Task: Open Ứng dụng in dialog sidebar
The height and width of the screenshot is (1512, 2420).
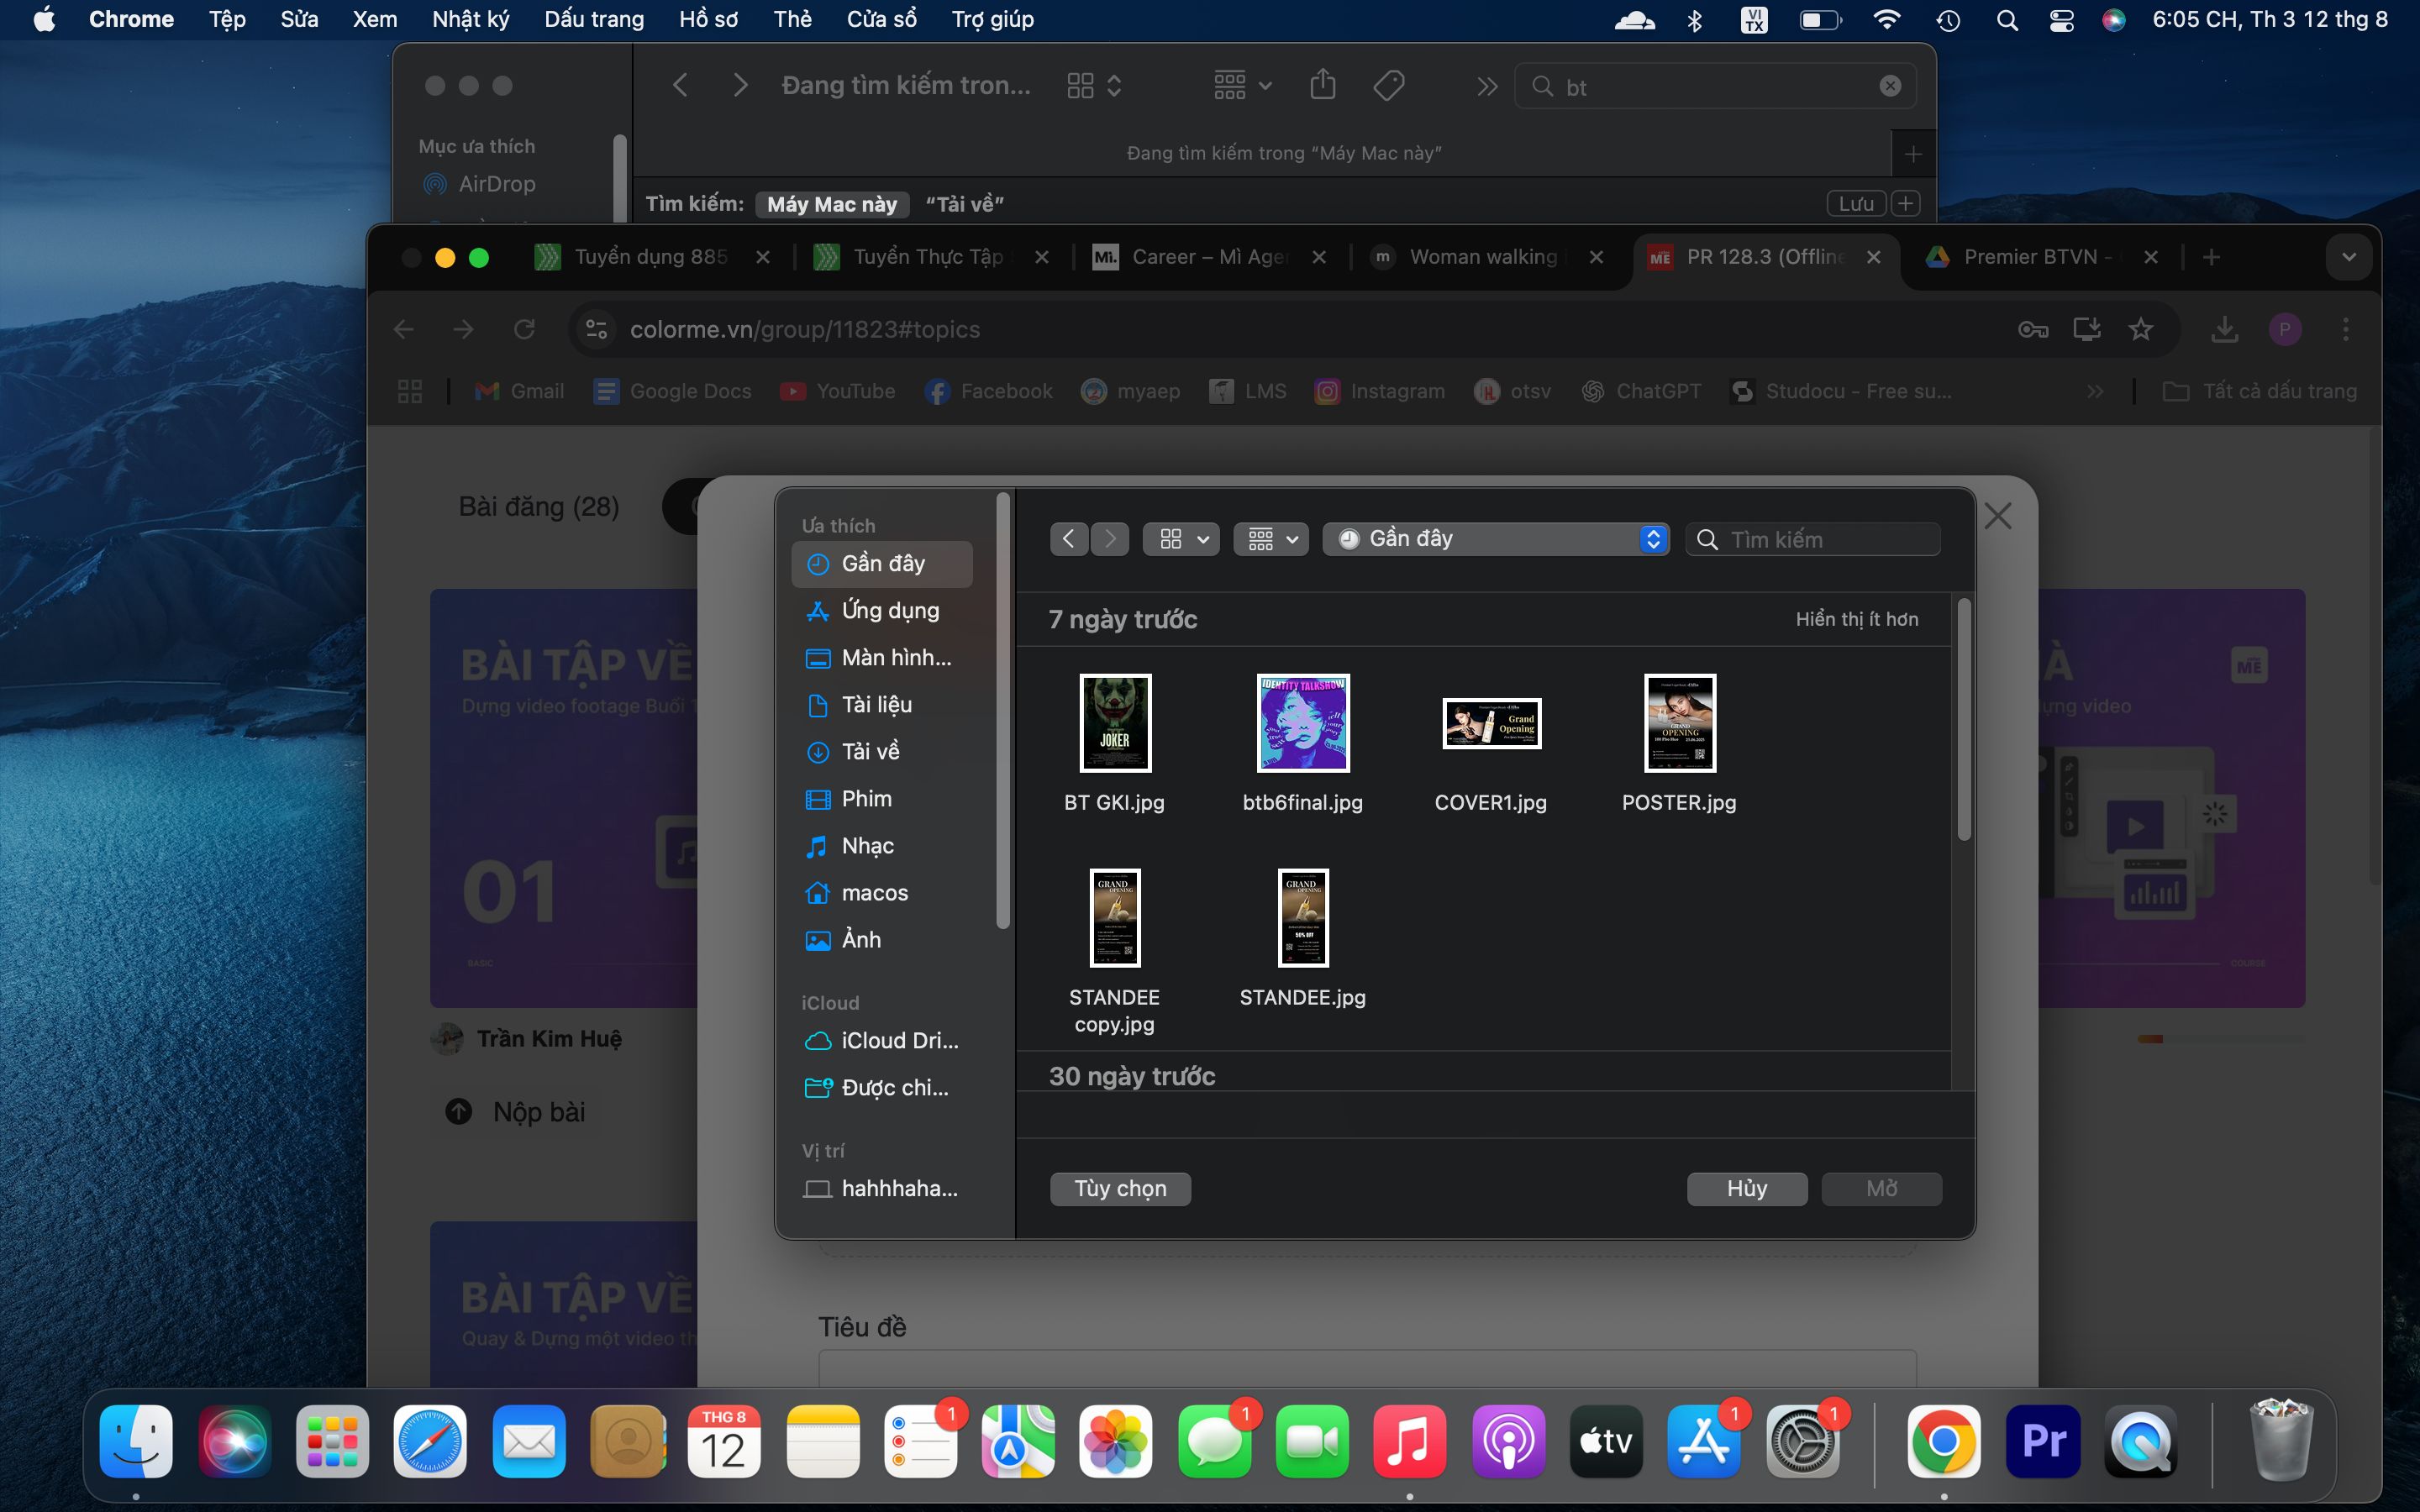Action: [881, 611]
